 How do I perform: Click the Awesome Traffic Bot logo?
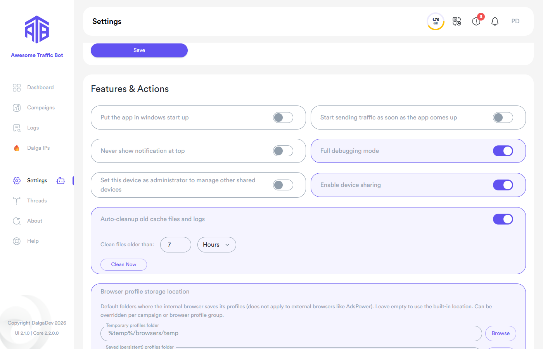[37, 29]
